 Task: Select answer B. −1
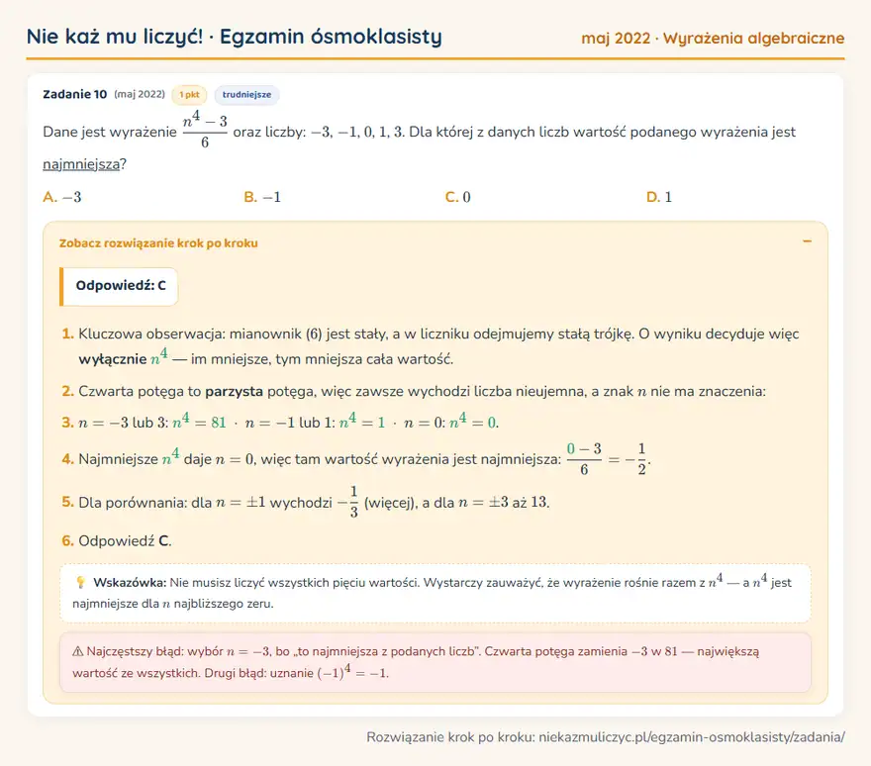262,197
